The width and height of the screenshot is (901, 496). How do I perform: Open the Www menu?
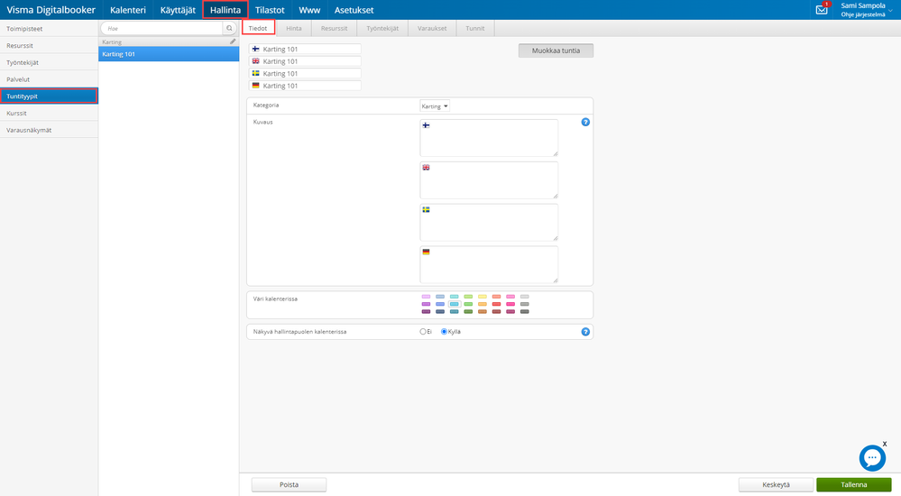tap(309, 10)
